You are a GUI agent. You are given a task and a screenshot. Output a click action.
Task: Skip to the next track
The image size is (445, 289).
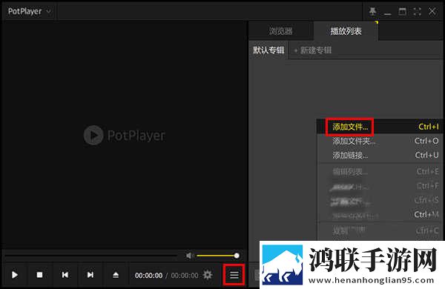90,275
